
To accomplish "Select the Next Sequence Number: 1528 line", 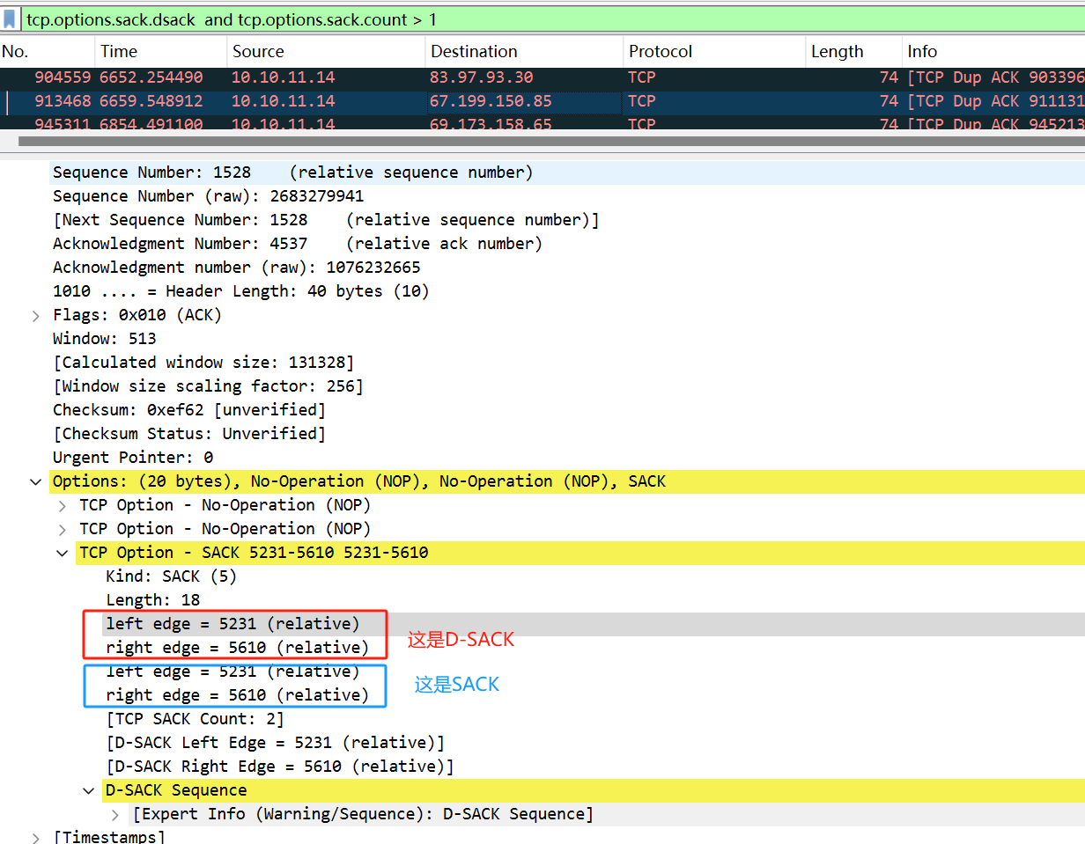I will point(326,220).
